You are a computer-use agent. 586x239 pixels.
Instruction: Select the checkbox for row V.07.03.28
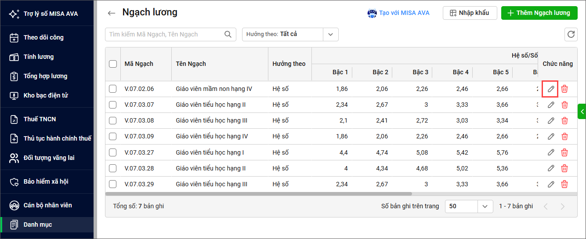coord(113,168)
